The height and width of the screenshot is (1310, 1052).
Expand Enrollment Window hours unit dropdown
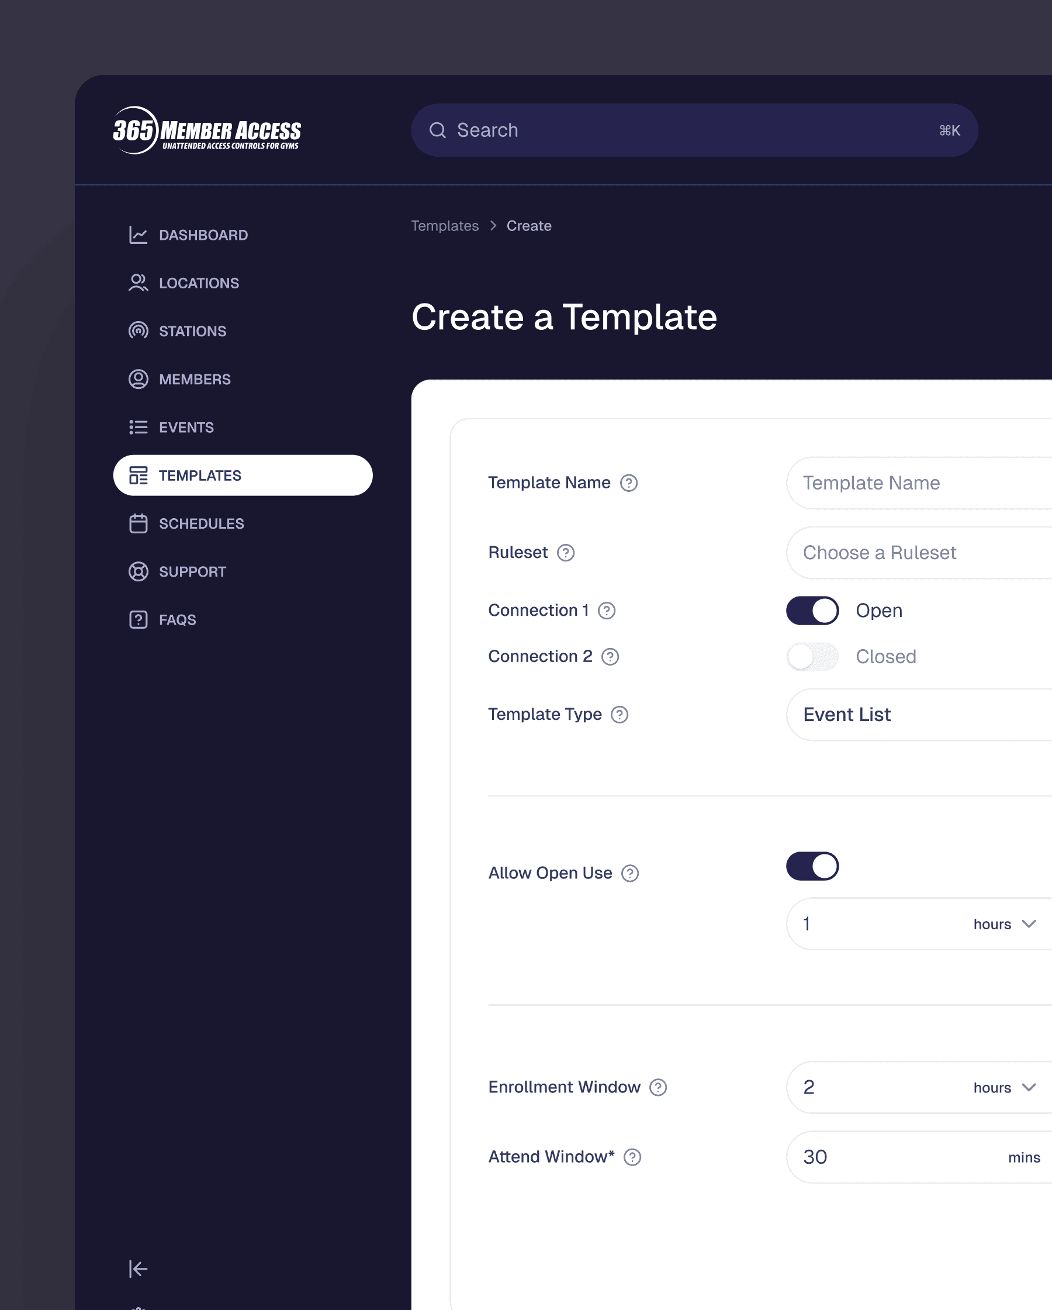[1005, 1088]
